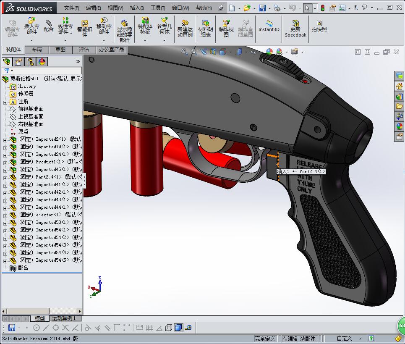Open dropdown under Assembly Features button

click(145, 40)
